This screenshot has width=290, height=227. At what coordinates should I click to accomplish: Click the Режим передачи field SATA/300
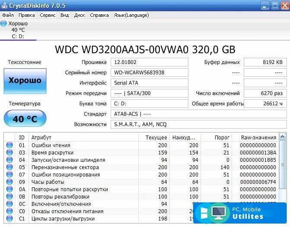point(150,93)
